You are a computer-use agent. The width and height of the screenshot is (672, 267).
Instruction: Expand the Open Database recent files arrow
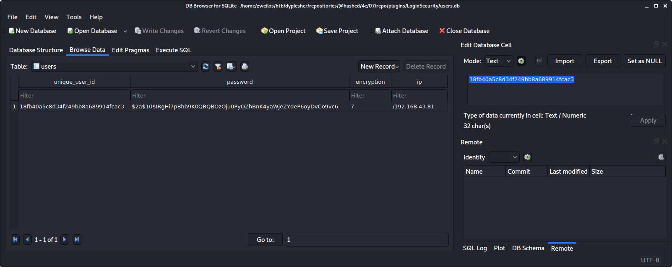pyautogui.click(x=125, y=31)
